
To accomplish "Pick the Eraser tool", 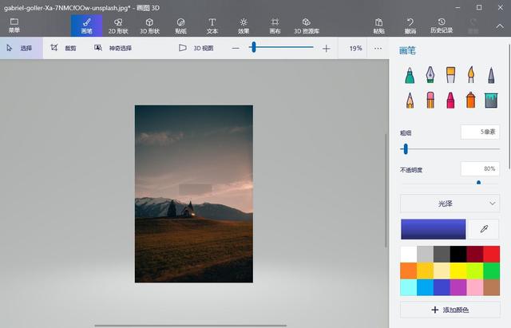I will pyautogui.click(x=430, y=101).
